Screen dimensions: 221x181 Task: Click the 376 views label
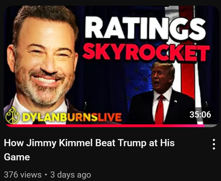click(23, 175)
